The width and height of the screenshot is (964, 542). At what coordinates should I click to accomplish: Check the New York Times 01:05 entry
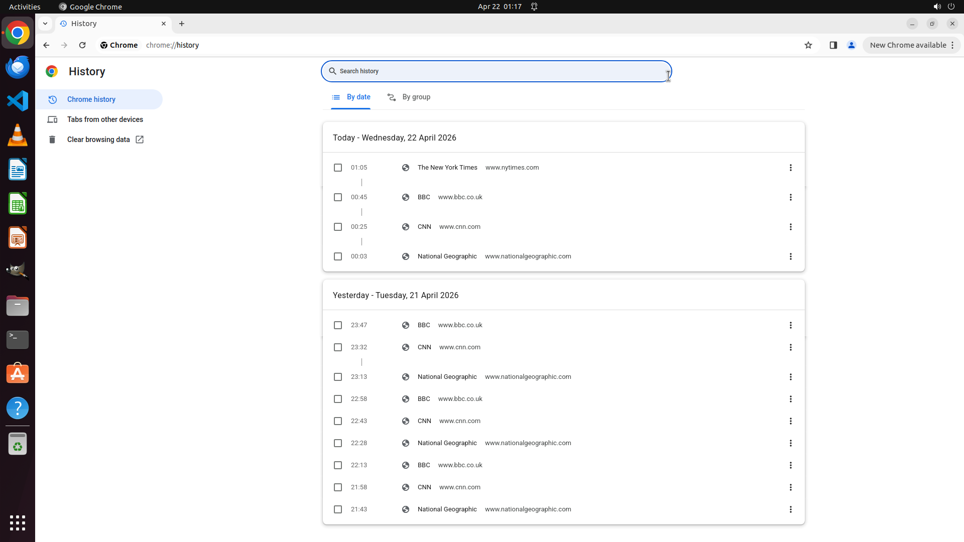(x=338, y=168)
